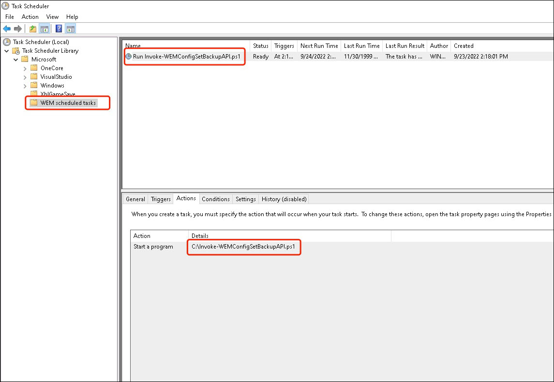Screen dimensions: 554x382
Task: Click the clock icon beside the Run Invoke task
Action: click(129, 57)
